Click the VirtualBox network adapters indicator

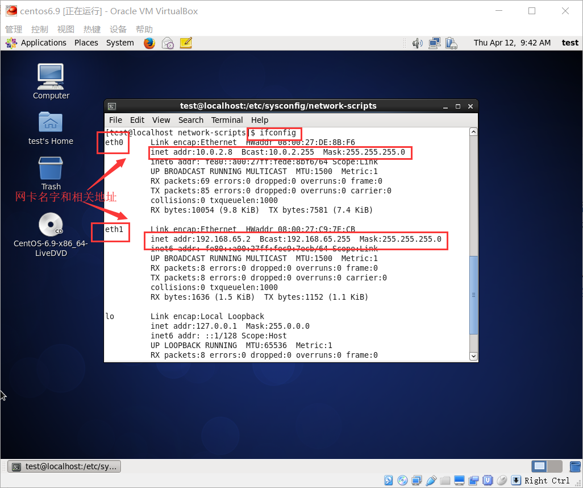(x=417, y=480)
